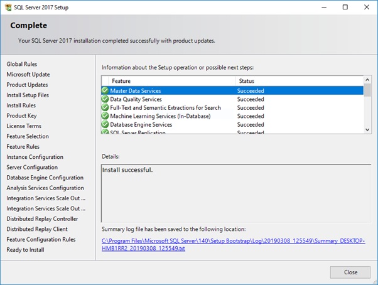This screenshot has width=378, height=285.
Task: Click the Ready to Install step
Action: click(x=25, y=250)
